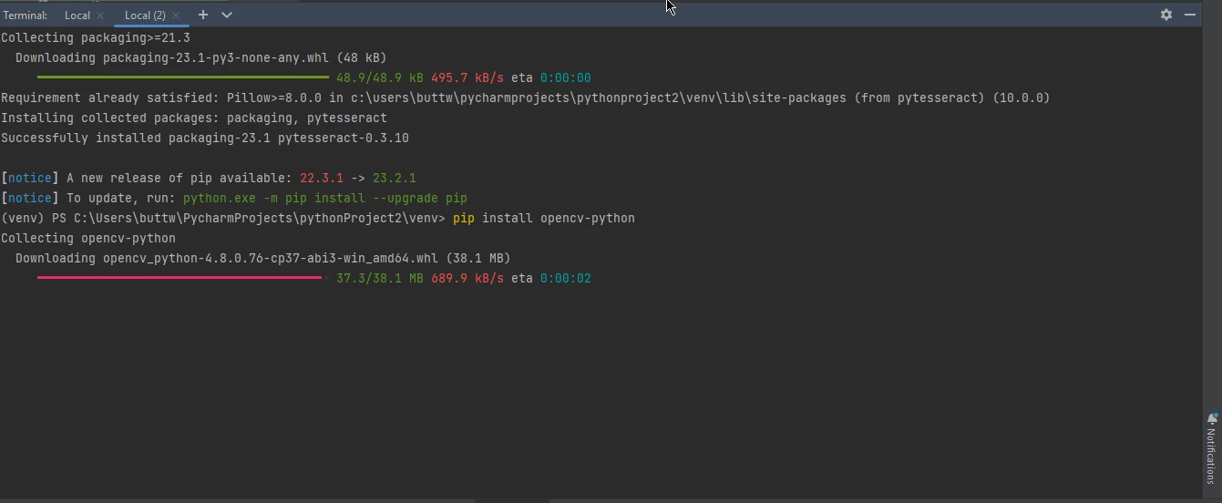Image resolution: width=1222 pixels, height=503 pixels.
Task: Open the terminal settings gear
Action: [x=1166, y=15]
